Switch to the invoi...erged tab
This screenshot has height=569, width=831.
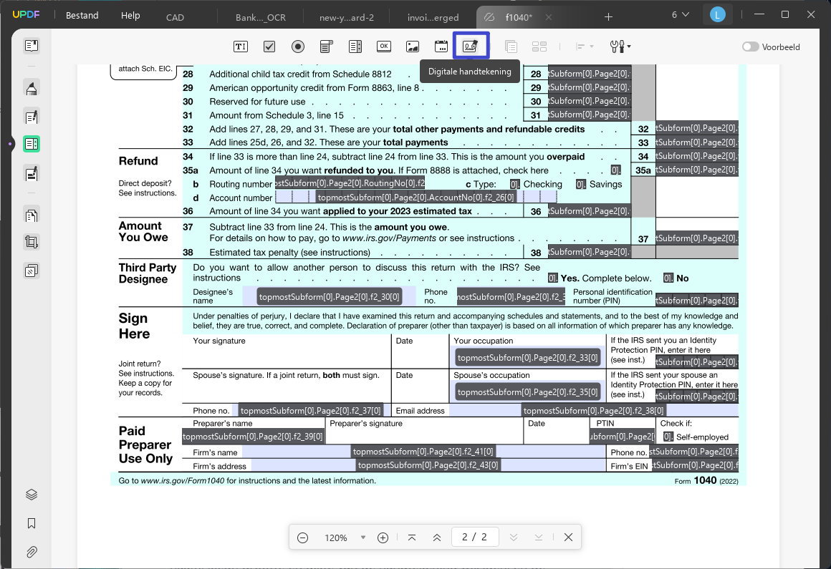pos(433,17)
